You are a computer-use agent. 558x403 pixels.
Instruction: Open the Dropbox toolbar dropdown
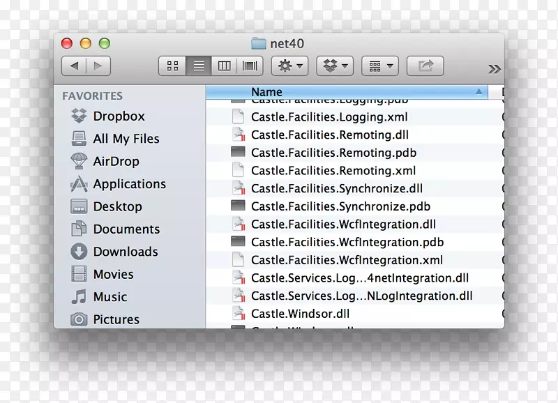tap(335, 66)
